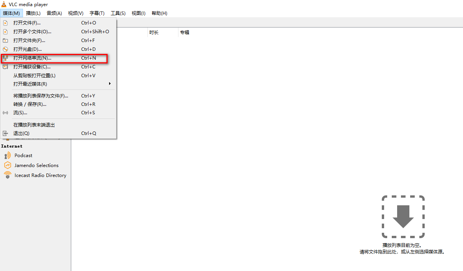Choose 从剪贴板打开位置(L) entry

[59, 76]
